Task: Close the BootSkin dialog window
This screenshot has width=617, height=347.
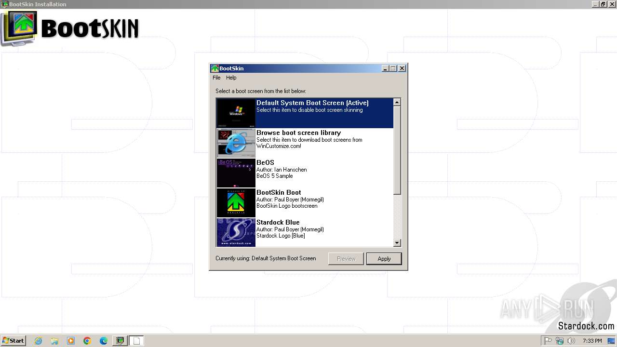Action: (402, 68)
